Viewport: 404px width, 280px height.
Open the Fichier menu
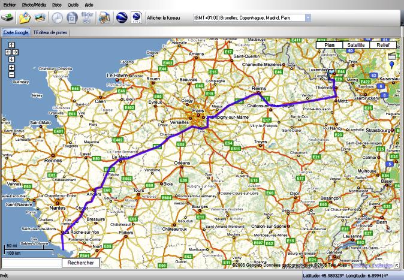10,5
